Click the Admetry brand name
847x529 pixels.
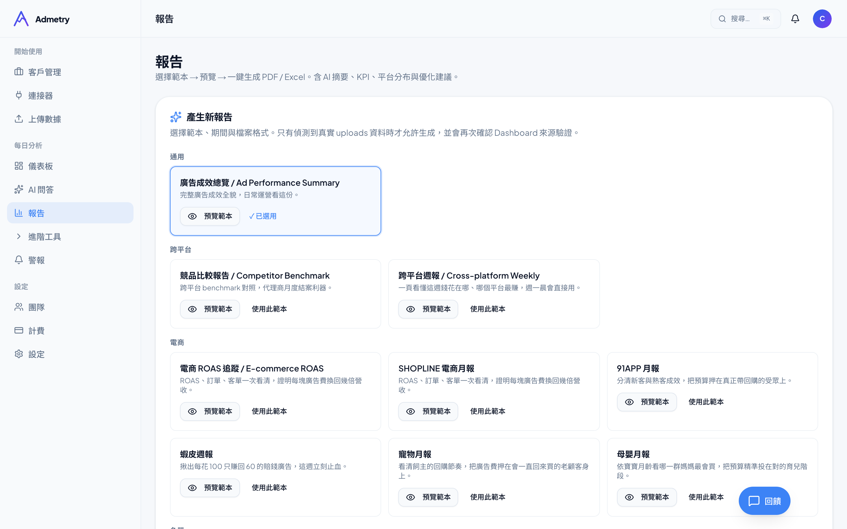[53, 19]
